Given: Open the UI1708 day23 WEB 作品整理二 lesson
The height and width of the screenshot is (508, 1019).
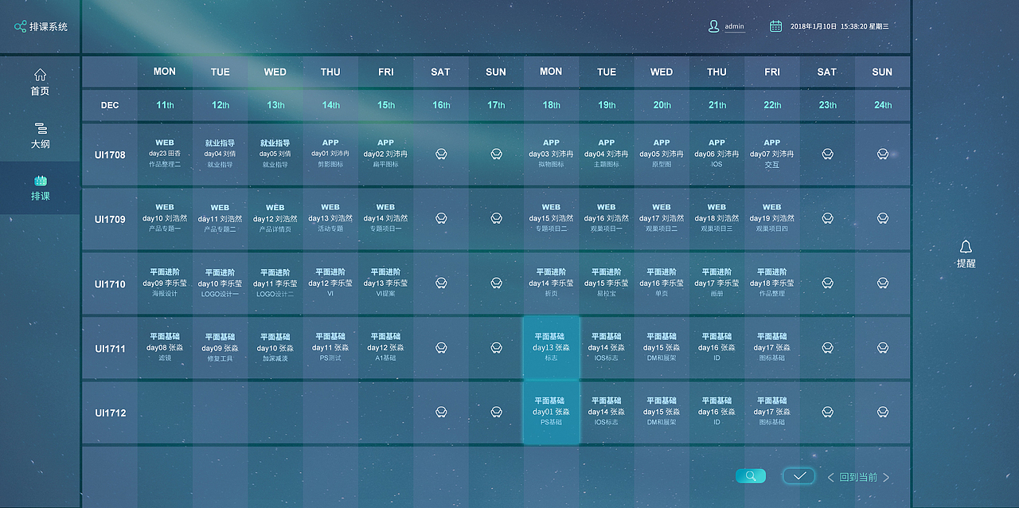Looking at the screenshot, I should [165, 154].
